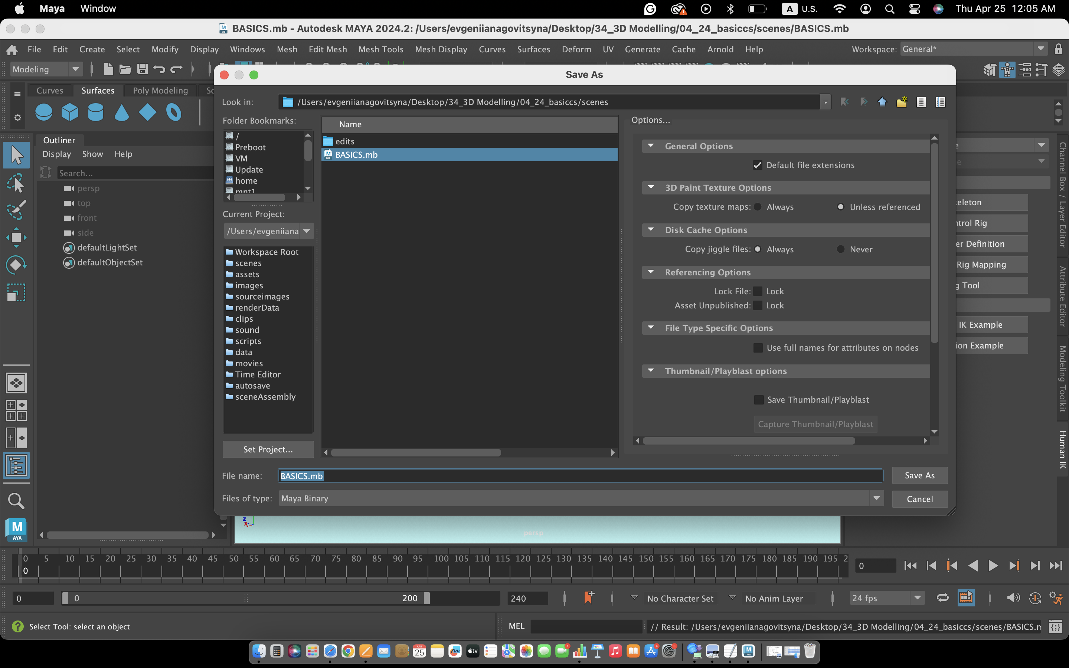The height and width of the screenshot is (668, 1069).
Task: Collapse the General Options section
Action: tap(651, 146)
